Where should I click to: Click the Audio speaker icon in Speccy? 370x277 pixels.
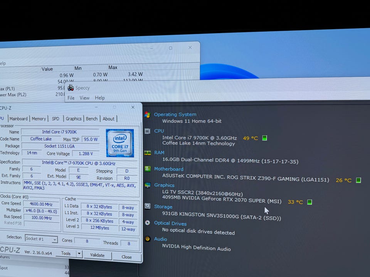[148, 239]
